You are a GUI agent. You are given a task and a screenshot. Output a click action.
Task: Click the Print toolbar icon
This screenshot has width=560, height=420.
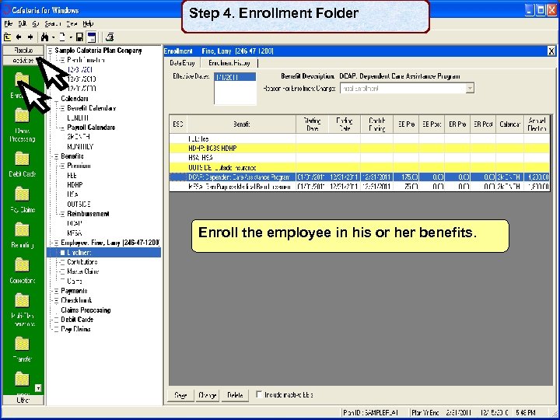tap(110, 37)
